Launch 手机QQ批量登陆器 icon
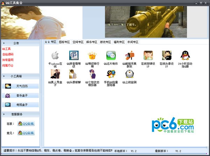This screenshot has height=156, width=210. pyautogui.click(x=111, y=74)
